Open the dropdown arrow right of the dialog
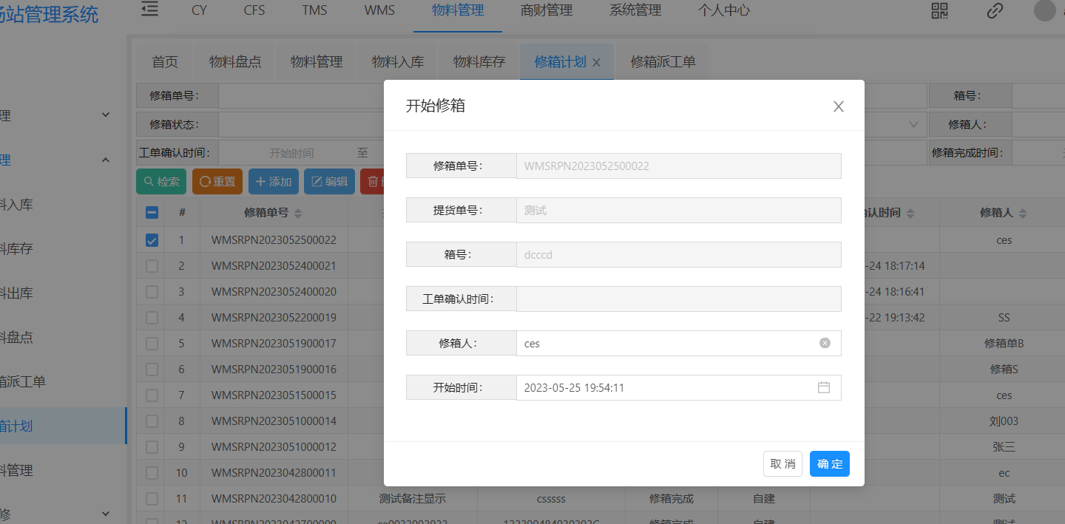Viewport: 1065px width, 524px height. 913,124
